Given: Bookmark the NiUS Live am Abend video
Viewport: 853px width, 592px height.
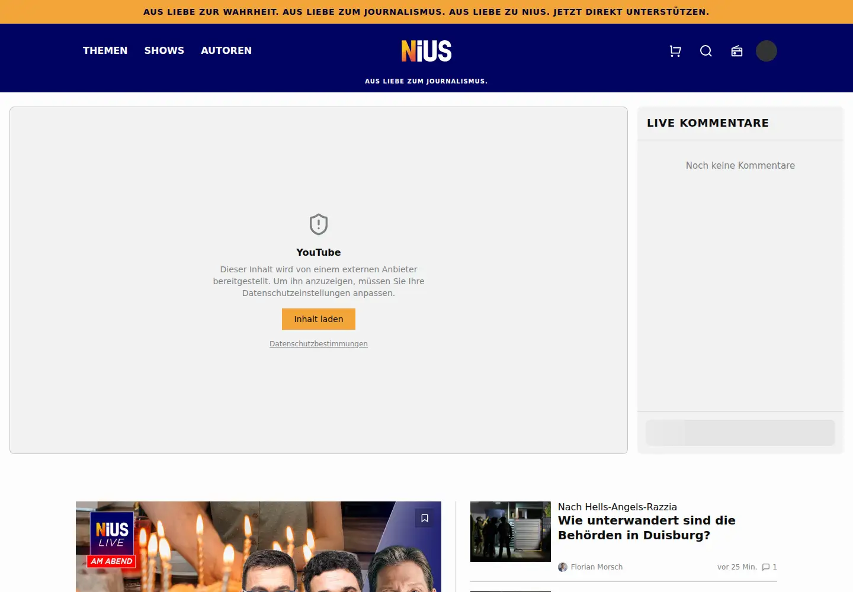Looking at the screenshot, I should coord(425,518).
